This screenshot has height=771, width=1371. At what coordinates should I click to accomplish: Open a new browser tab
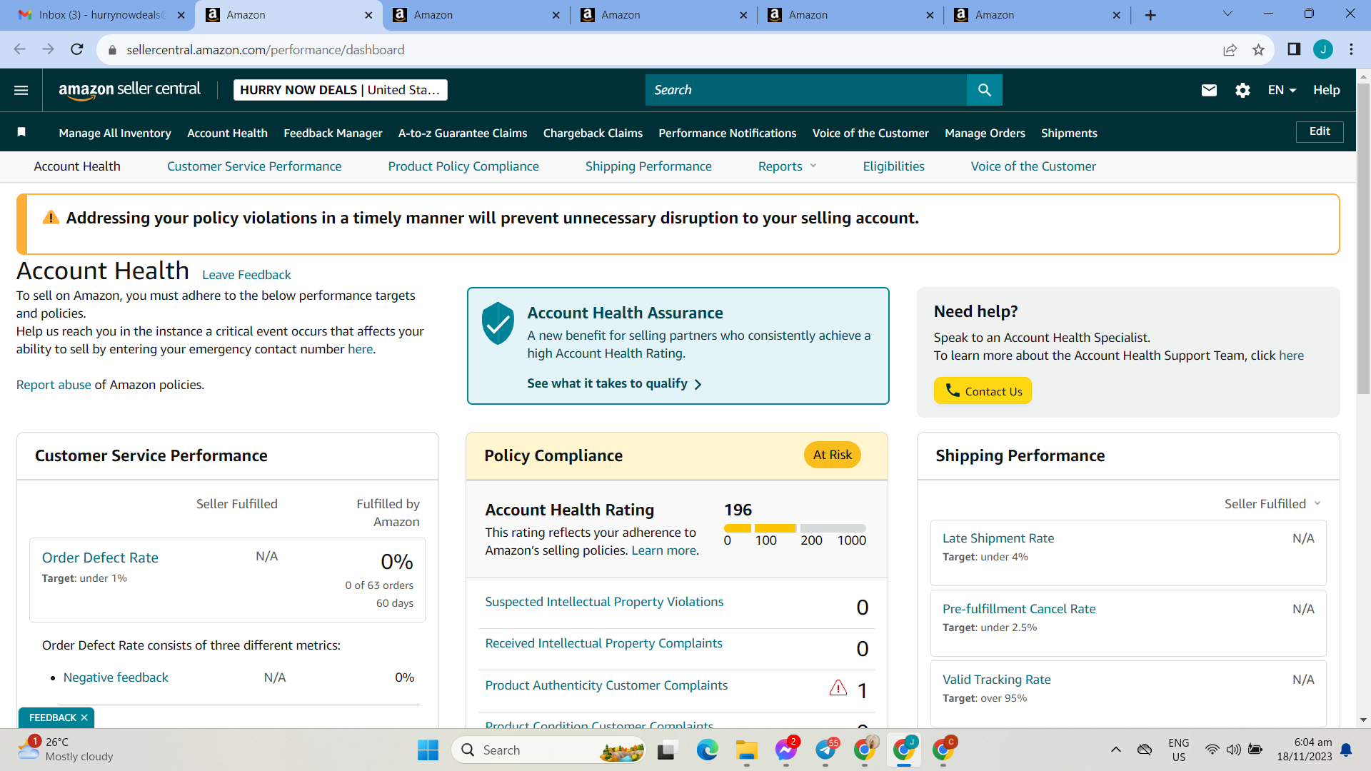1150,15
